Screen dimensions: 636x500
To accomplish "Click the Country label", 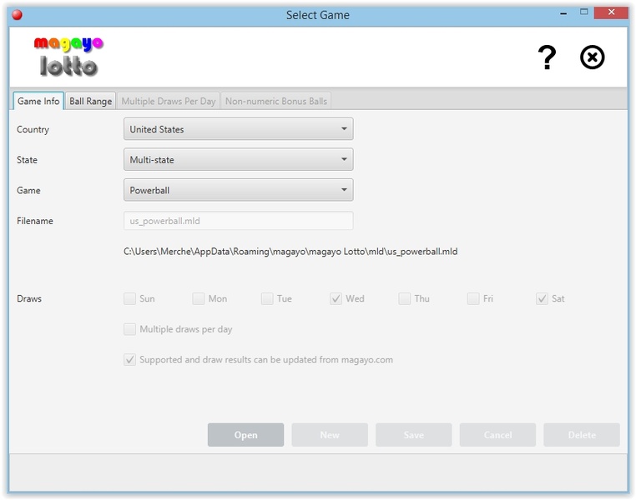I will [x=33, y=129].
